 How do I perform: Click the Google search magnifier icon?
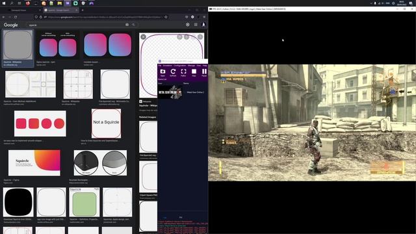click(x=133, y=25)
